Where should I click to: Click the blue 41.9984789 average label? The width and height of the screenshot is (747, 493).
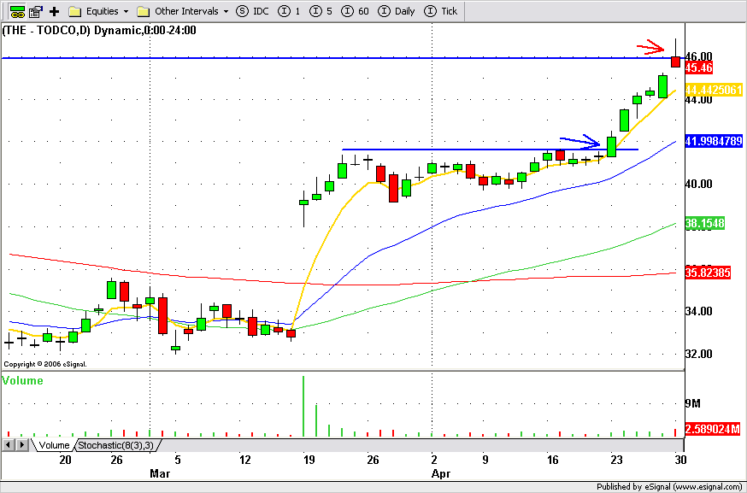coord(714,141)
